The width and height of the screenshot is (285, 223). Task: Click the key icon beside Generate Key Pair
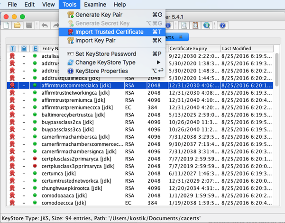pos(71,15)
